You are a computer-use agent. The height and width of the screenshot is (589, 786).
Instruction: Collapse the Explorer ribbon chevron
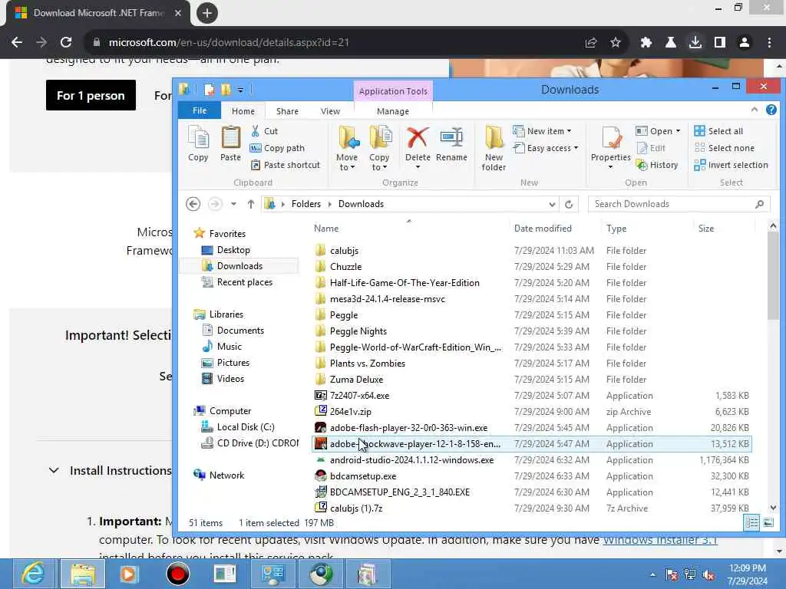tap(755, 110)
